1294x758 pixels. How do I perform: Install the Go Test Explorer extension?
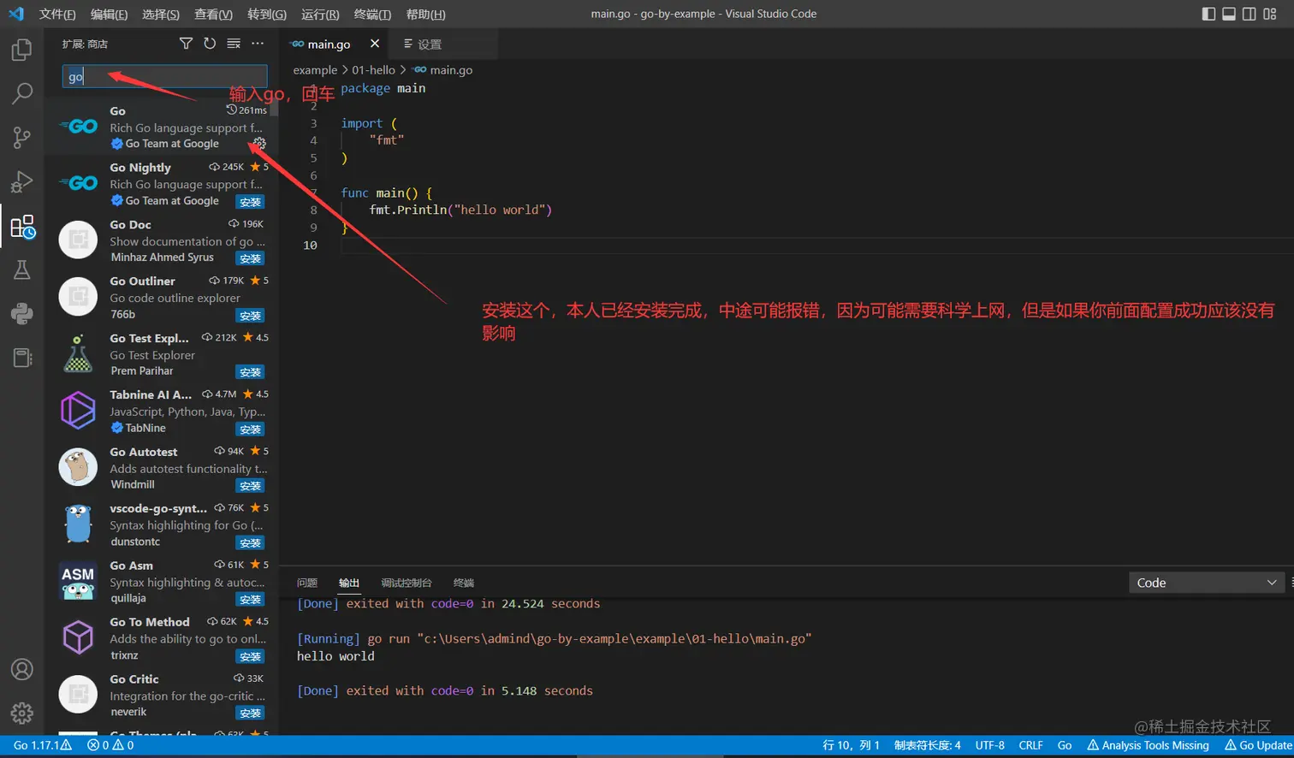pyautogui.click(x=250, y=372)
